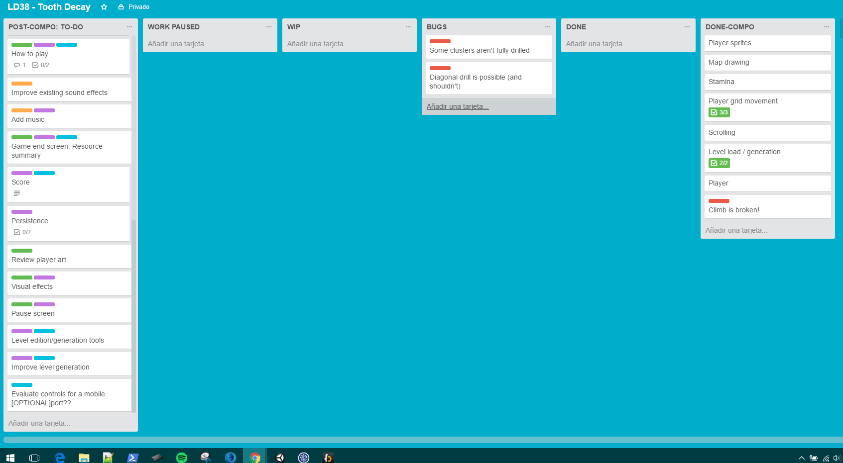Star the LD38 - Tooth Decay board
Viewport: 843px width, 463px height.
pyautogui.click(x=104, y=7)
